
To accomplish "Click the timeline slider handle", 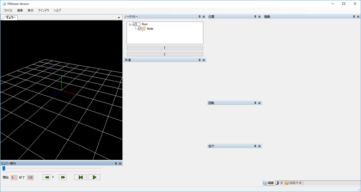I will (x=4, y=168).
